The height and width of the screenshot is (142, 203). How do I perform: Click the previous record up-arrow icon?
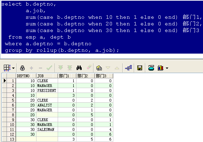pyautogui.click(x=117, y=68)
